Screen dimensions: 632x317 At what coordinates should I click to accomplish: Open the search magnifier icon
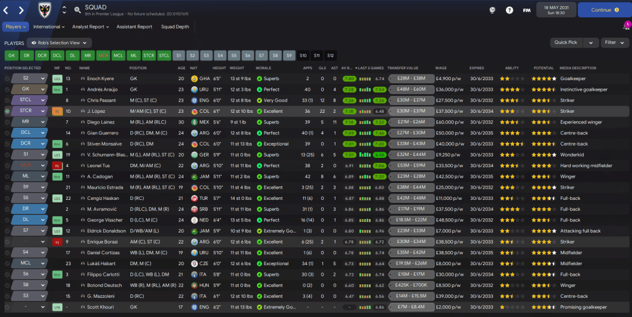77,10
